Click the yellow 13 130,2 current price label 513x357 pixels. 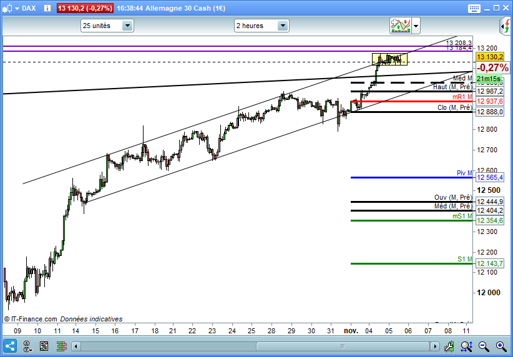[x=490, y=57]
